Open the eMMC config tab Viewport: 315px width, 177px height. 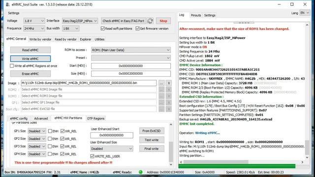coord(19,118)
